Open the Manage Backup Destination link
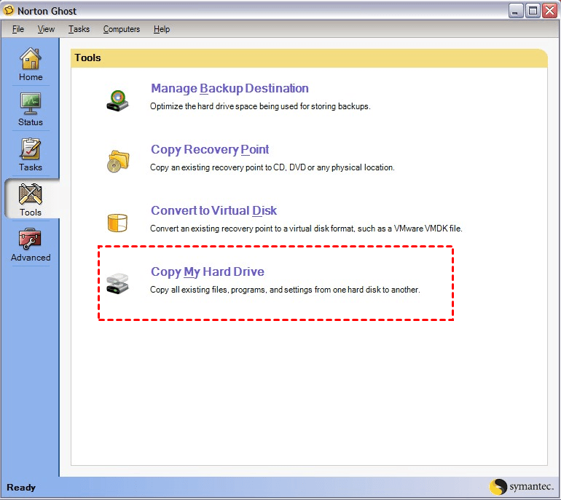Screen dimensions: 561x500 pyautogui.click(x=229, y=88)
